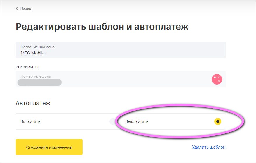Click the Автоплатеж section heading

33,103
